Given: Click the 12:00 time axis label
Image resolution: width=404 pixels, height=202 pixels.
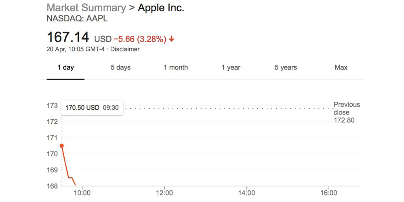Looking at the screenshot, I should pos(164,193).
